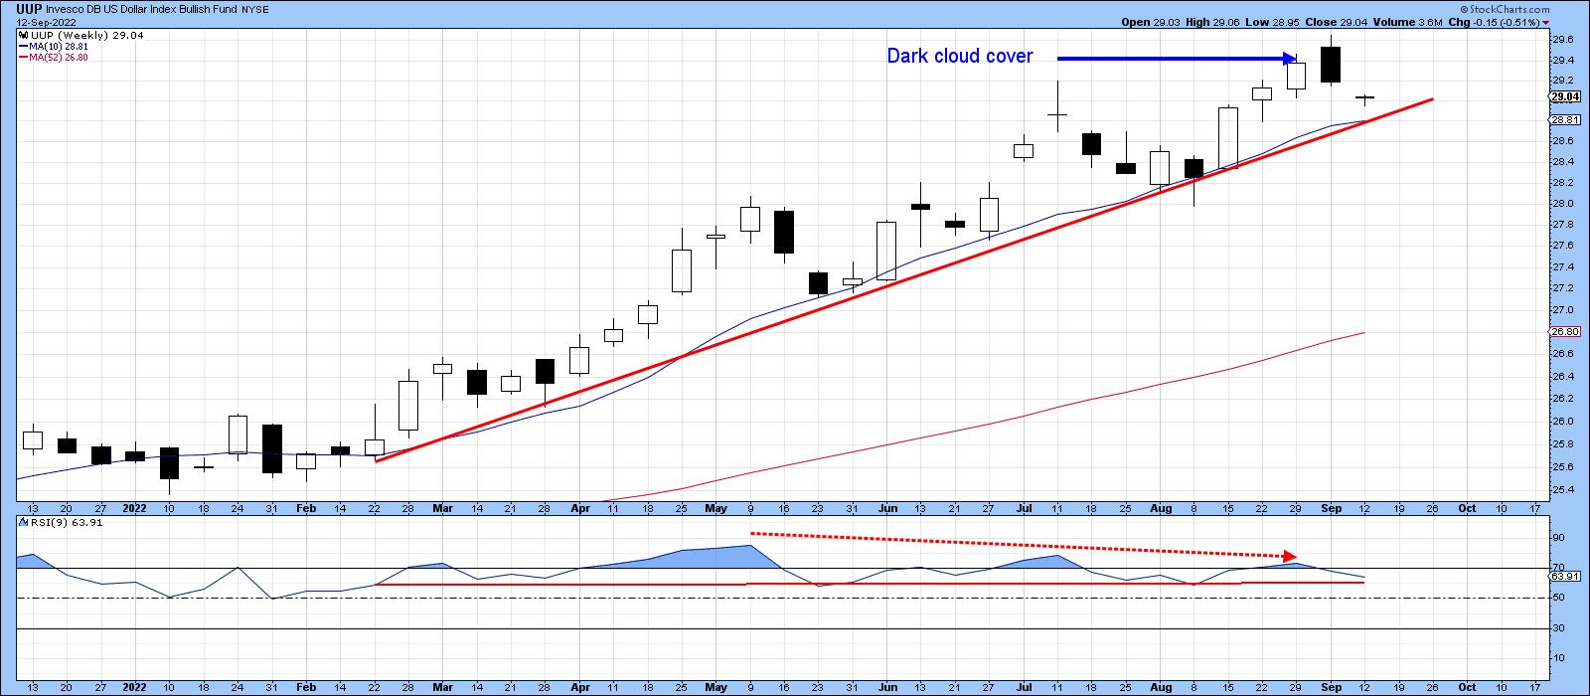Click the doji candle for Sep 12 week
The width and height of the screenshot is (1590, 696).
1364,98
